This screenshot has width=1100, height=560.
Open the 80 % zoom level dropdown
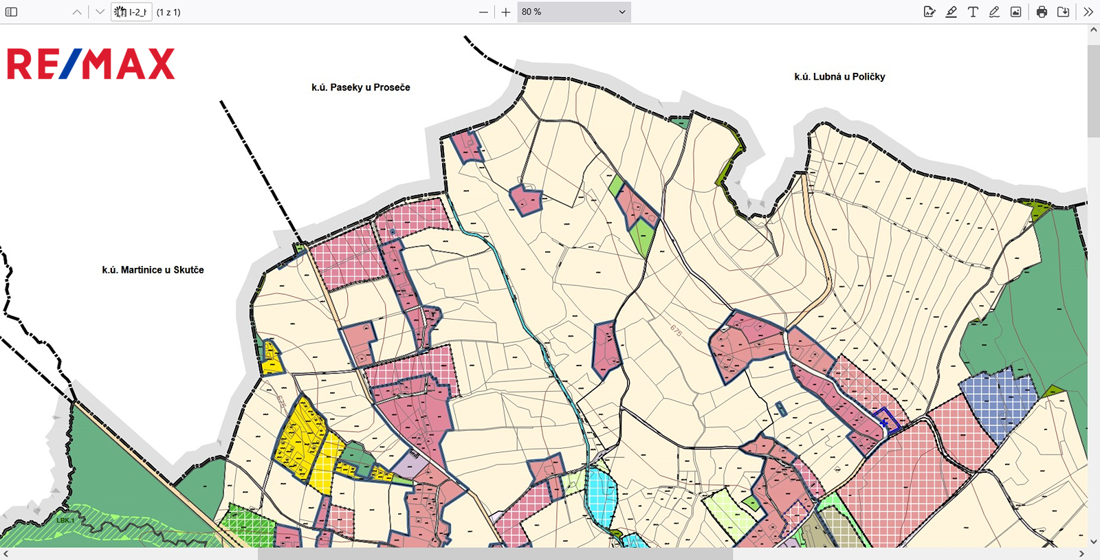573,12
